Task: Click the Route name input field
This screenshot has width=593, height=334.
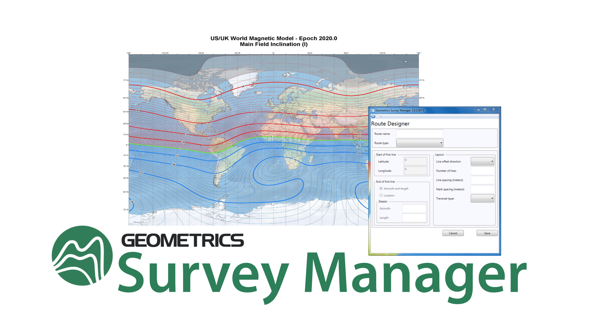Action: (419, 133)
